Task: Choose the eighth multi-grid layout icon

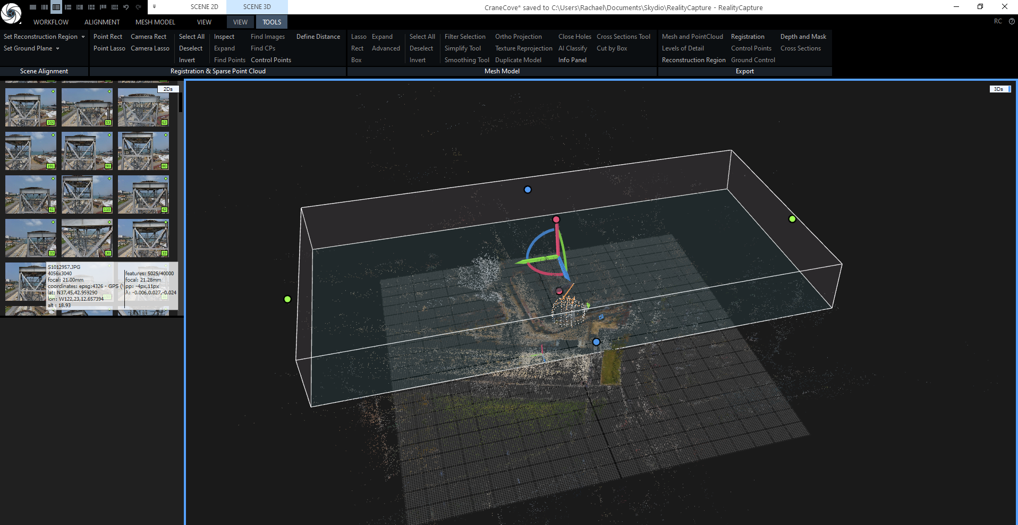Action: (x=115, y=7)
